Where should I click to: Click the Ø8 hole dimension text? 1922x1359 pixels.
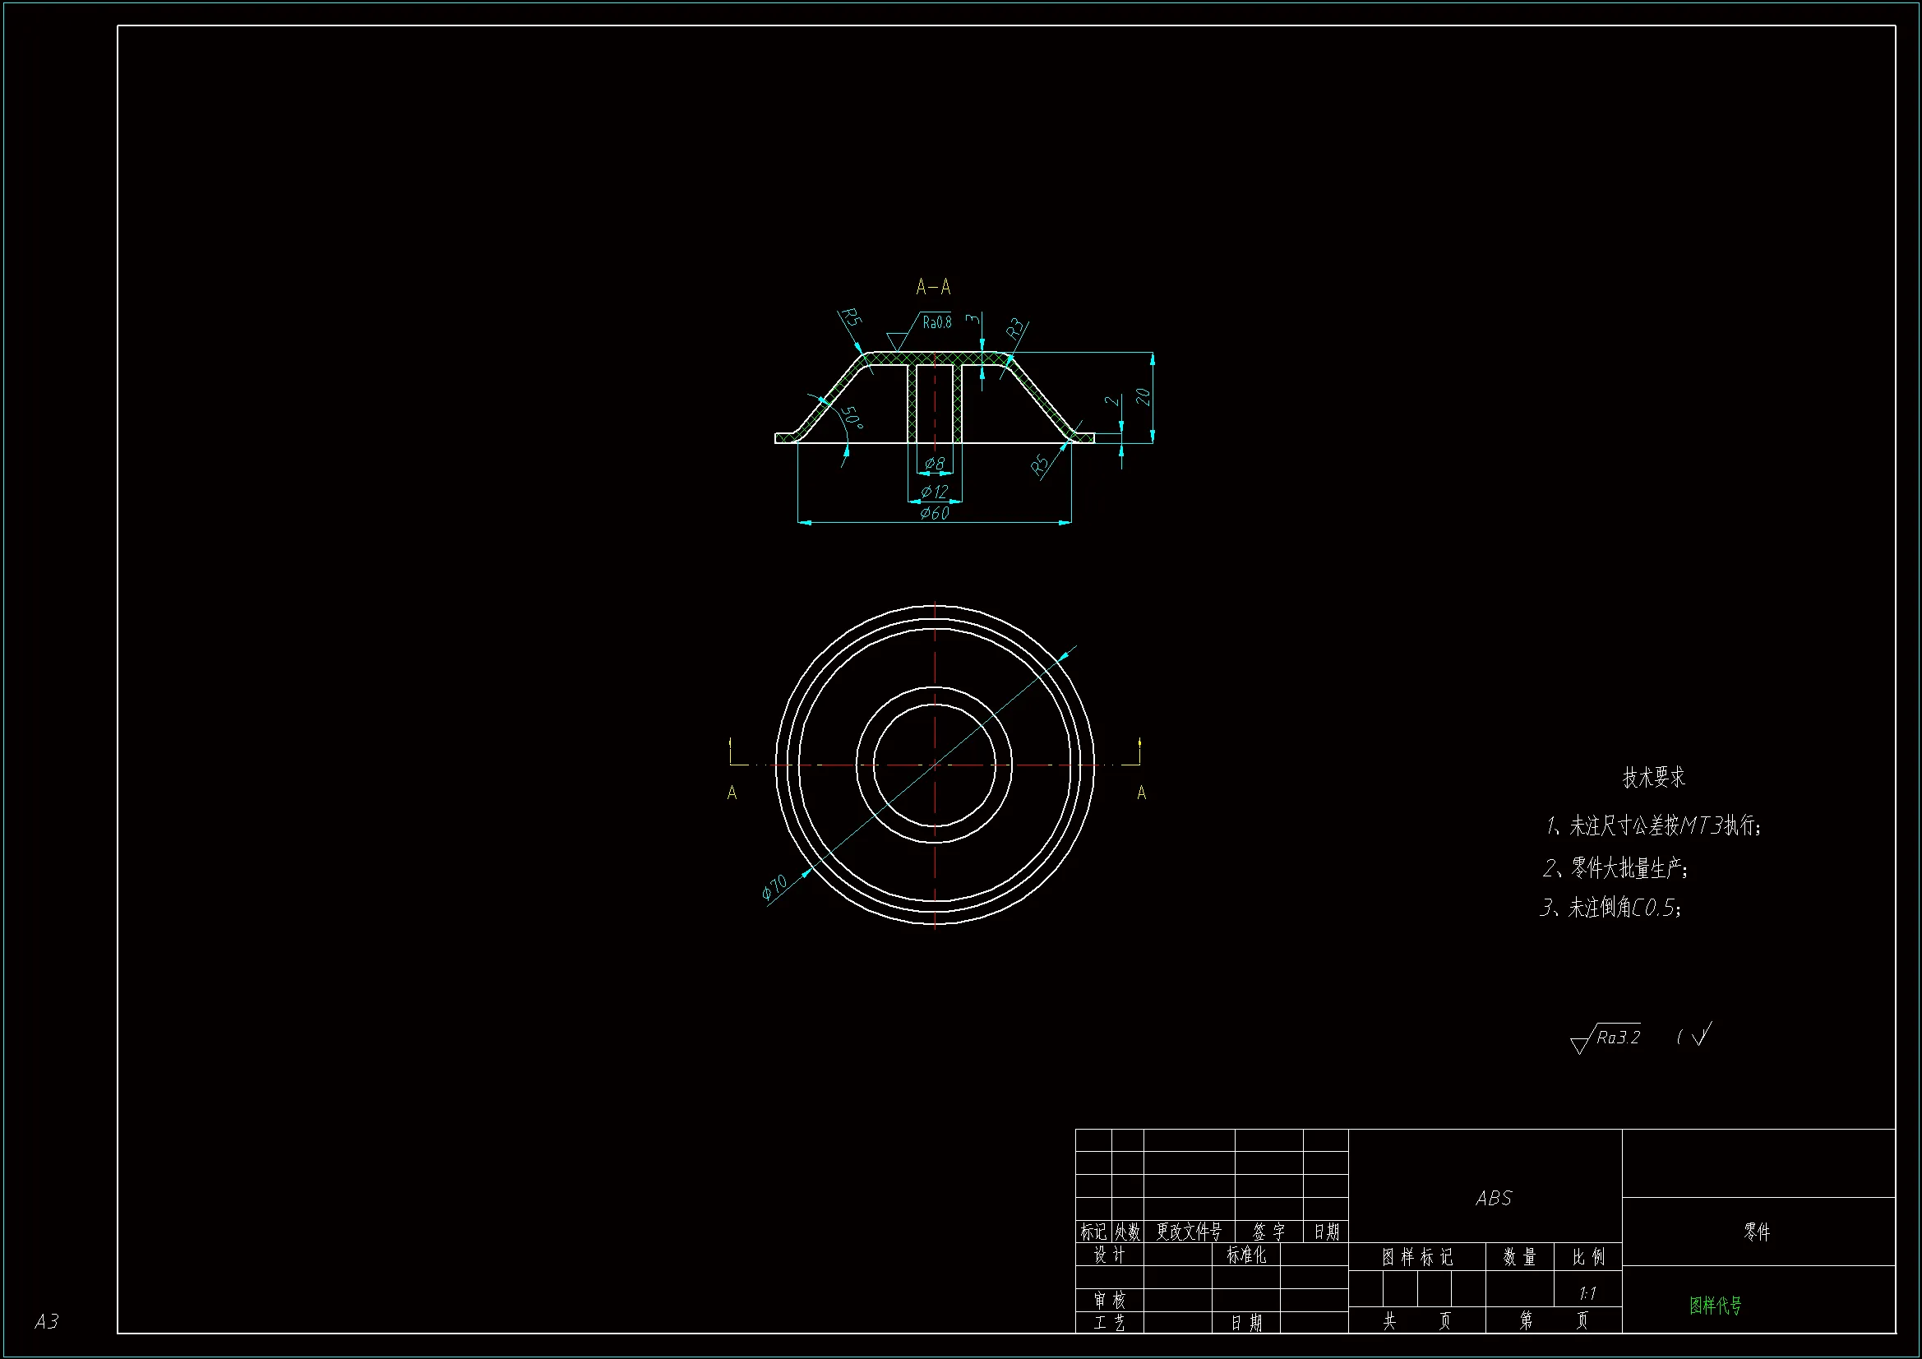(934, 463)
